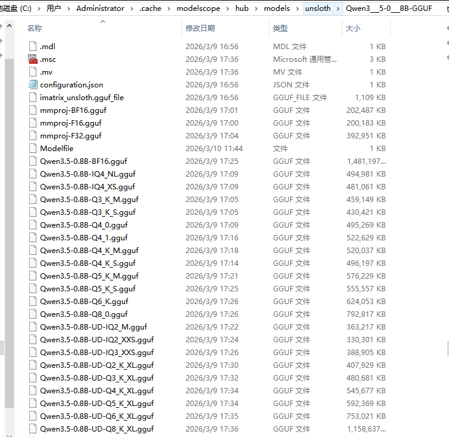449x437 pixels.
Task: Go to the .cache folder breadcrumb
Action: point(150,8)
